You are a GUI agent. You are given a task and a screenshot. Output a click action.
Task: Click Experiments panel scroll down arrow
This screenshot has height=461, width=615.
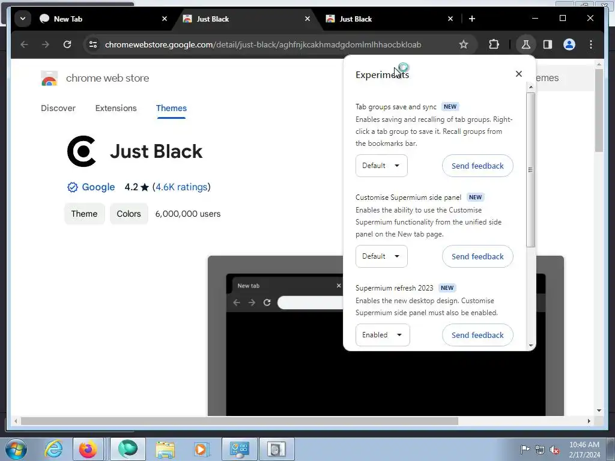pyautogui.click(x=531, y=345)
